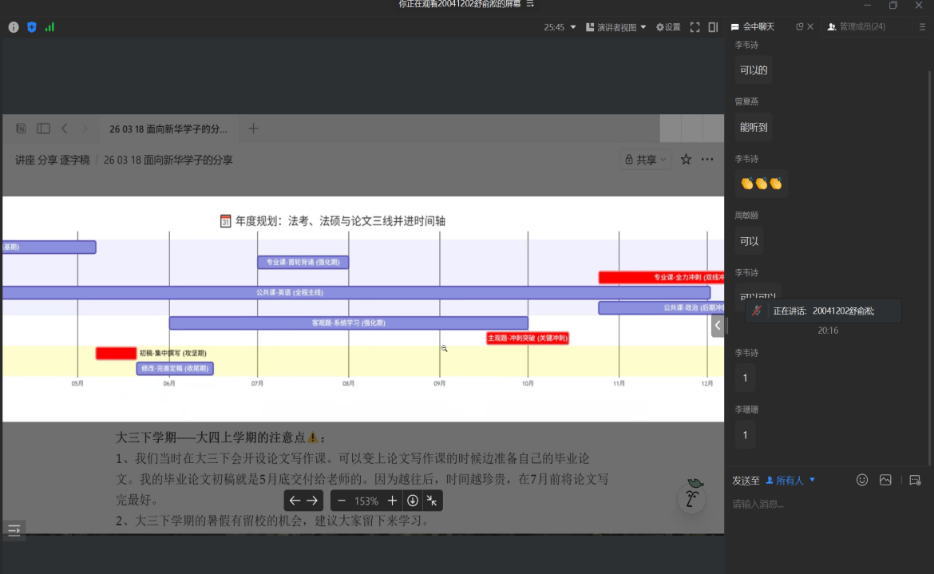Click the 客观题·系统学习 (强化期) bar
The image size is (934, 574).
pyautogui.click(x=349, y=323)
